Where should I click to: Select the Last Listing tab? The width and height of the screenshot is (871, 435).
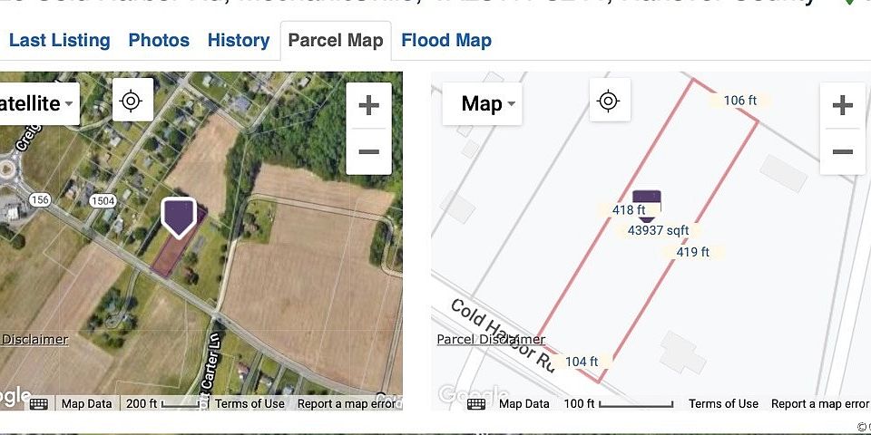[x=59, y=41]
